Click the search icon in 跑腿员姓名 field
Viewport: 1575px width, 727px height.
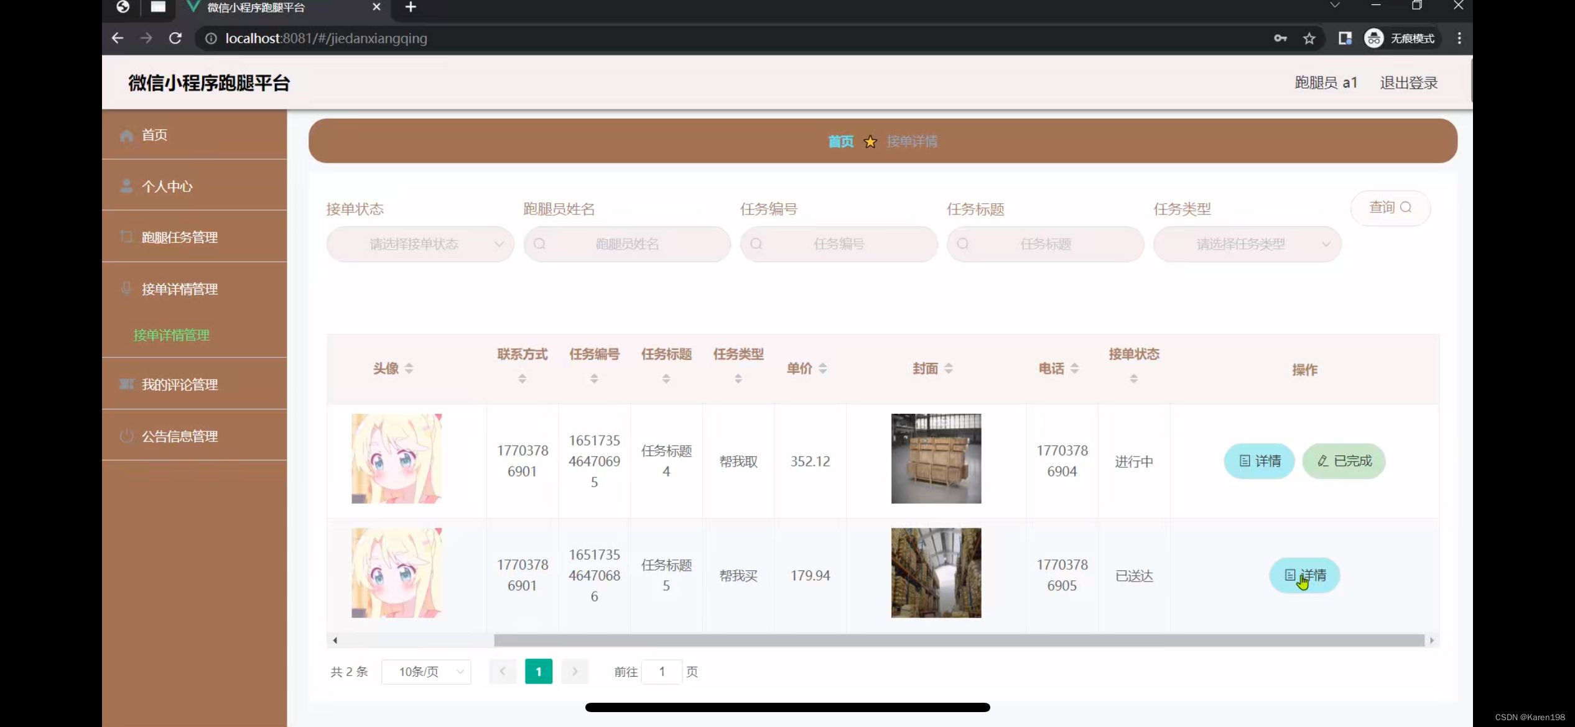539,244
